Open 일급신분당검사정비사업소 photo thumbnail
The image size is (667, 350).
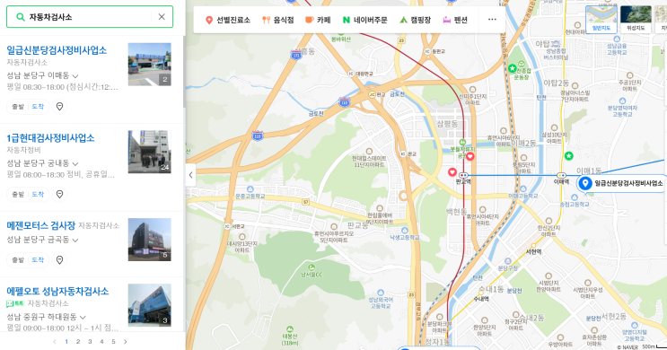(x=150, y=65)
